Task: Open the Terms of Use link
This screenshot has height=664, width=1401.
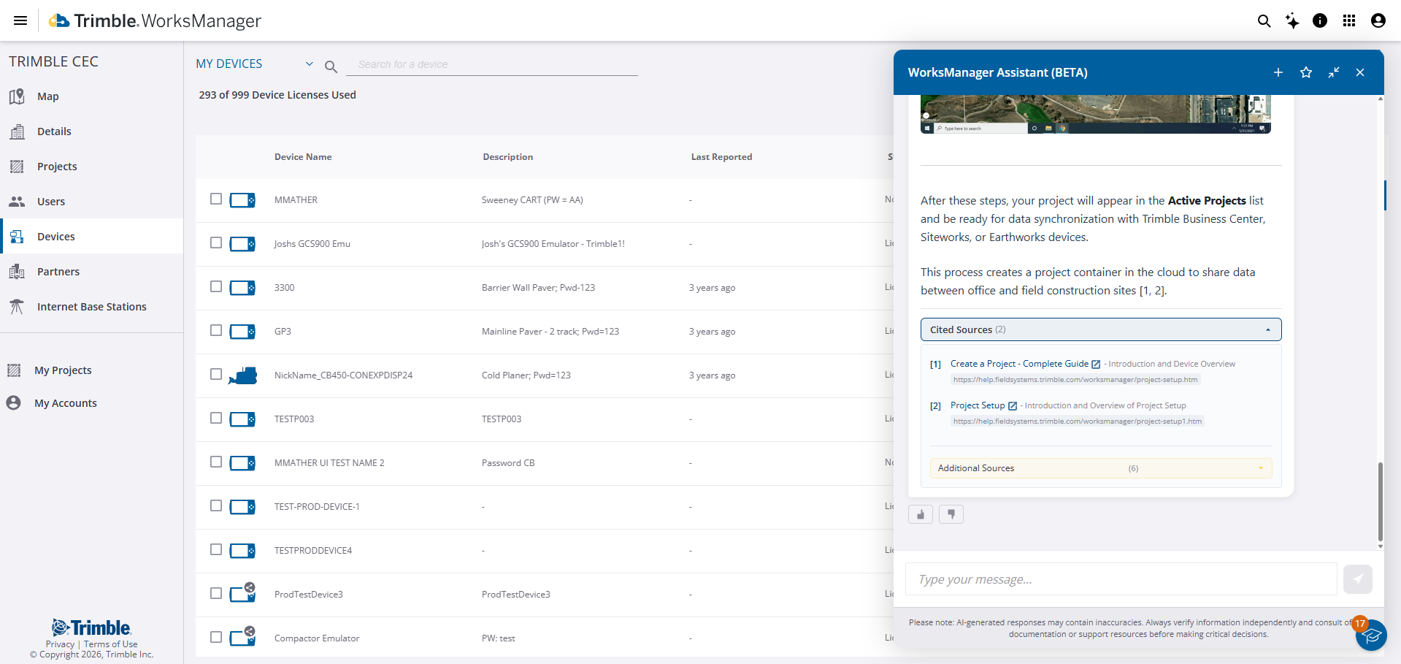Action: click(110, 644)
